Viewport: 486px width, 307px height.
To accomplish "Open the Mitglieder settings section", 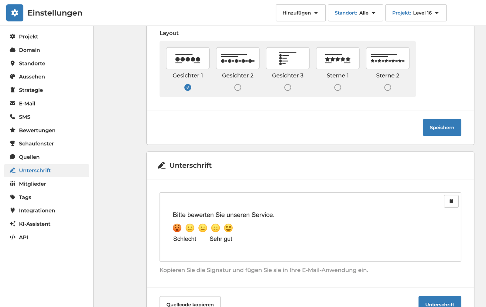I will [x=33, y=184].
